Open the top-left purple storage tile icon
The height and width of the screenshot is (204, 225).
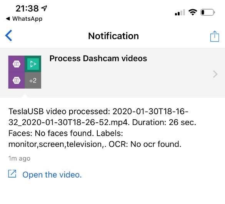(x=17, y=64)
